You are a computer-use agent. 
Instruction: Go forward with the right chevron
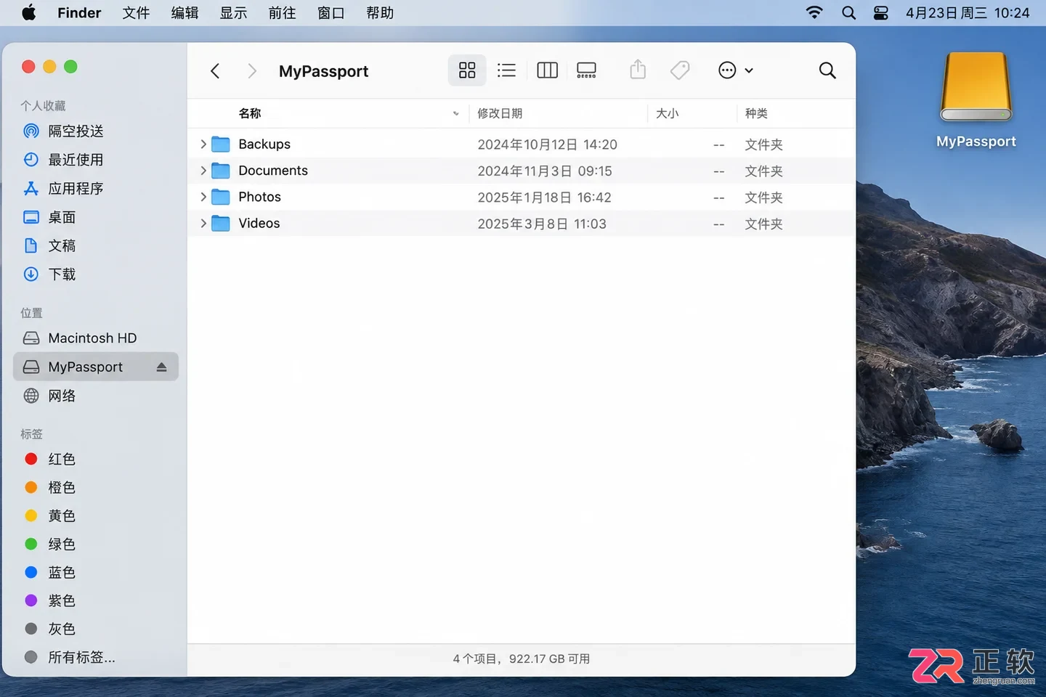pyautogui.click(x=252, y=70)
